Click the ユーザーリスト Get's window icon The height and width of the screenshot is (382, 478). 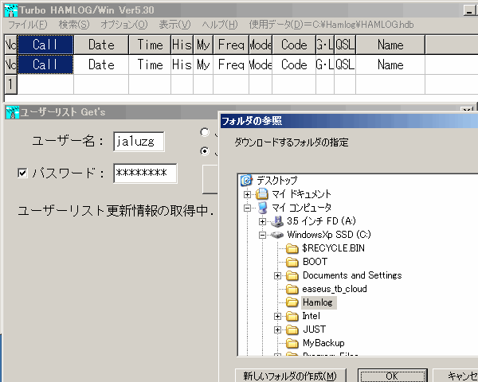13,112
